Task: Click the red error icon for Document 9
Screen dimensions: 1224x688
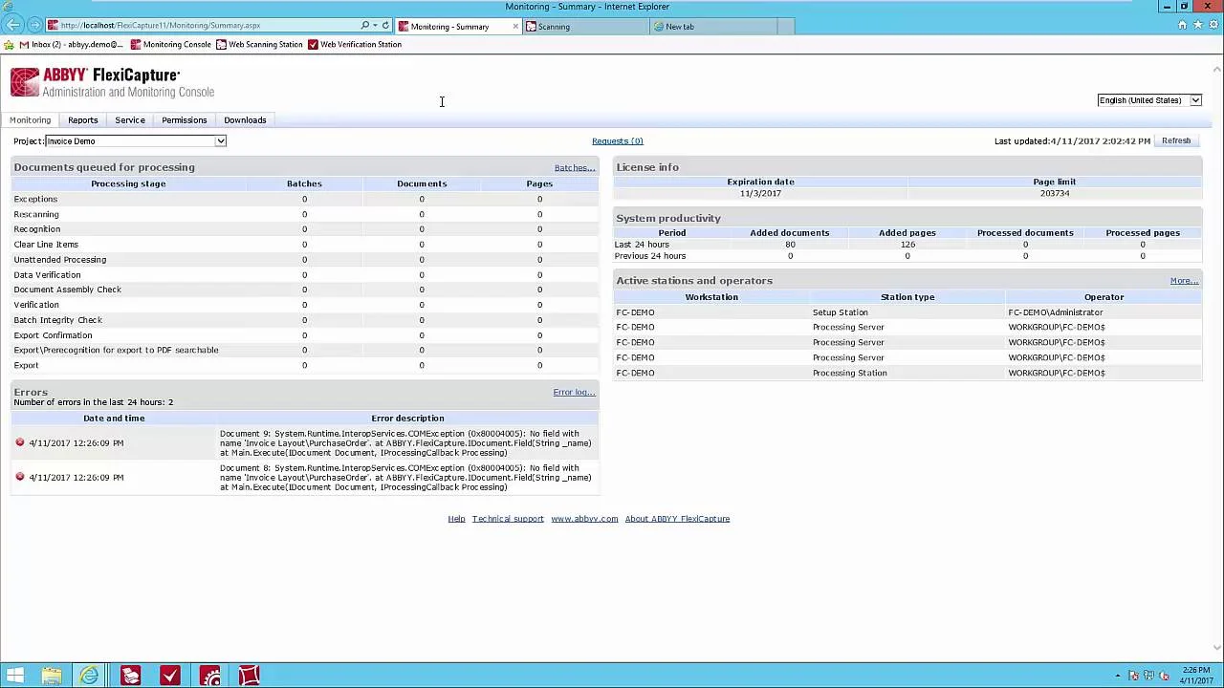Action: pos(19,442)
